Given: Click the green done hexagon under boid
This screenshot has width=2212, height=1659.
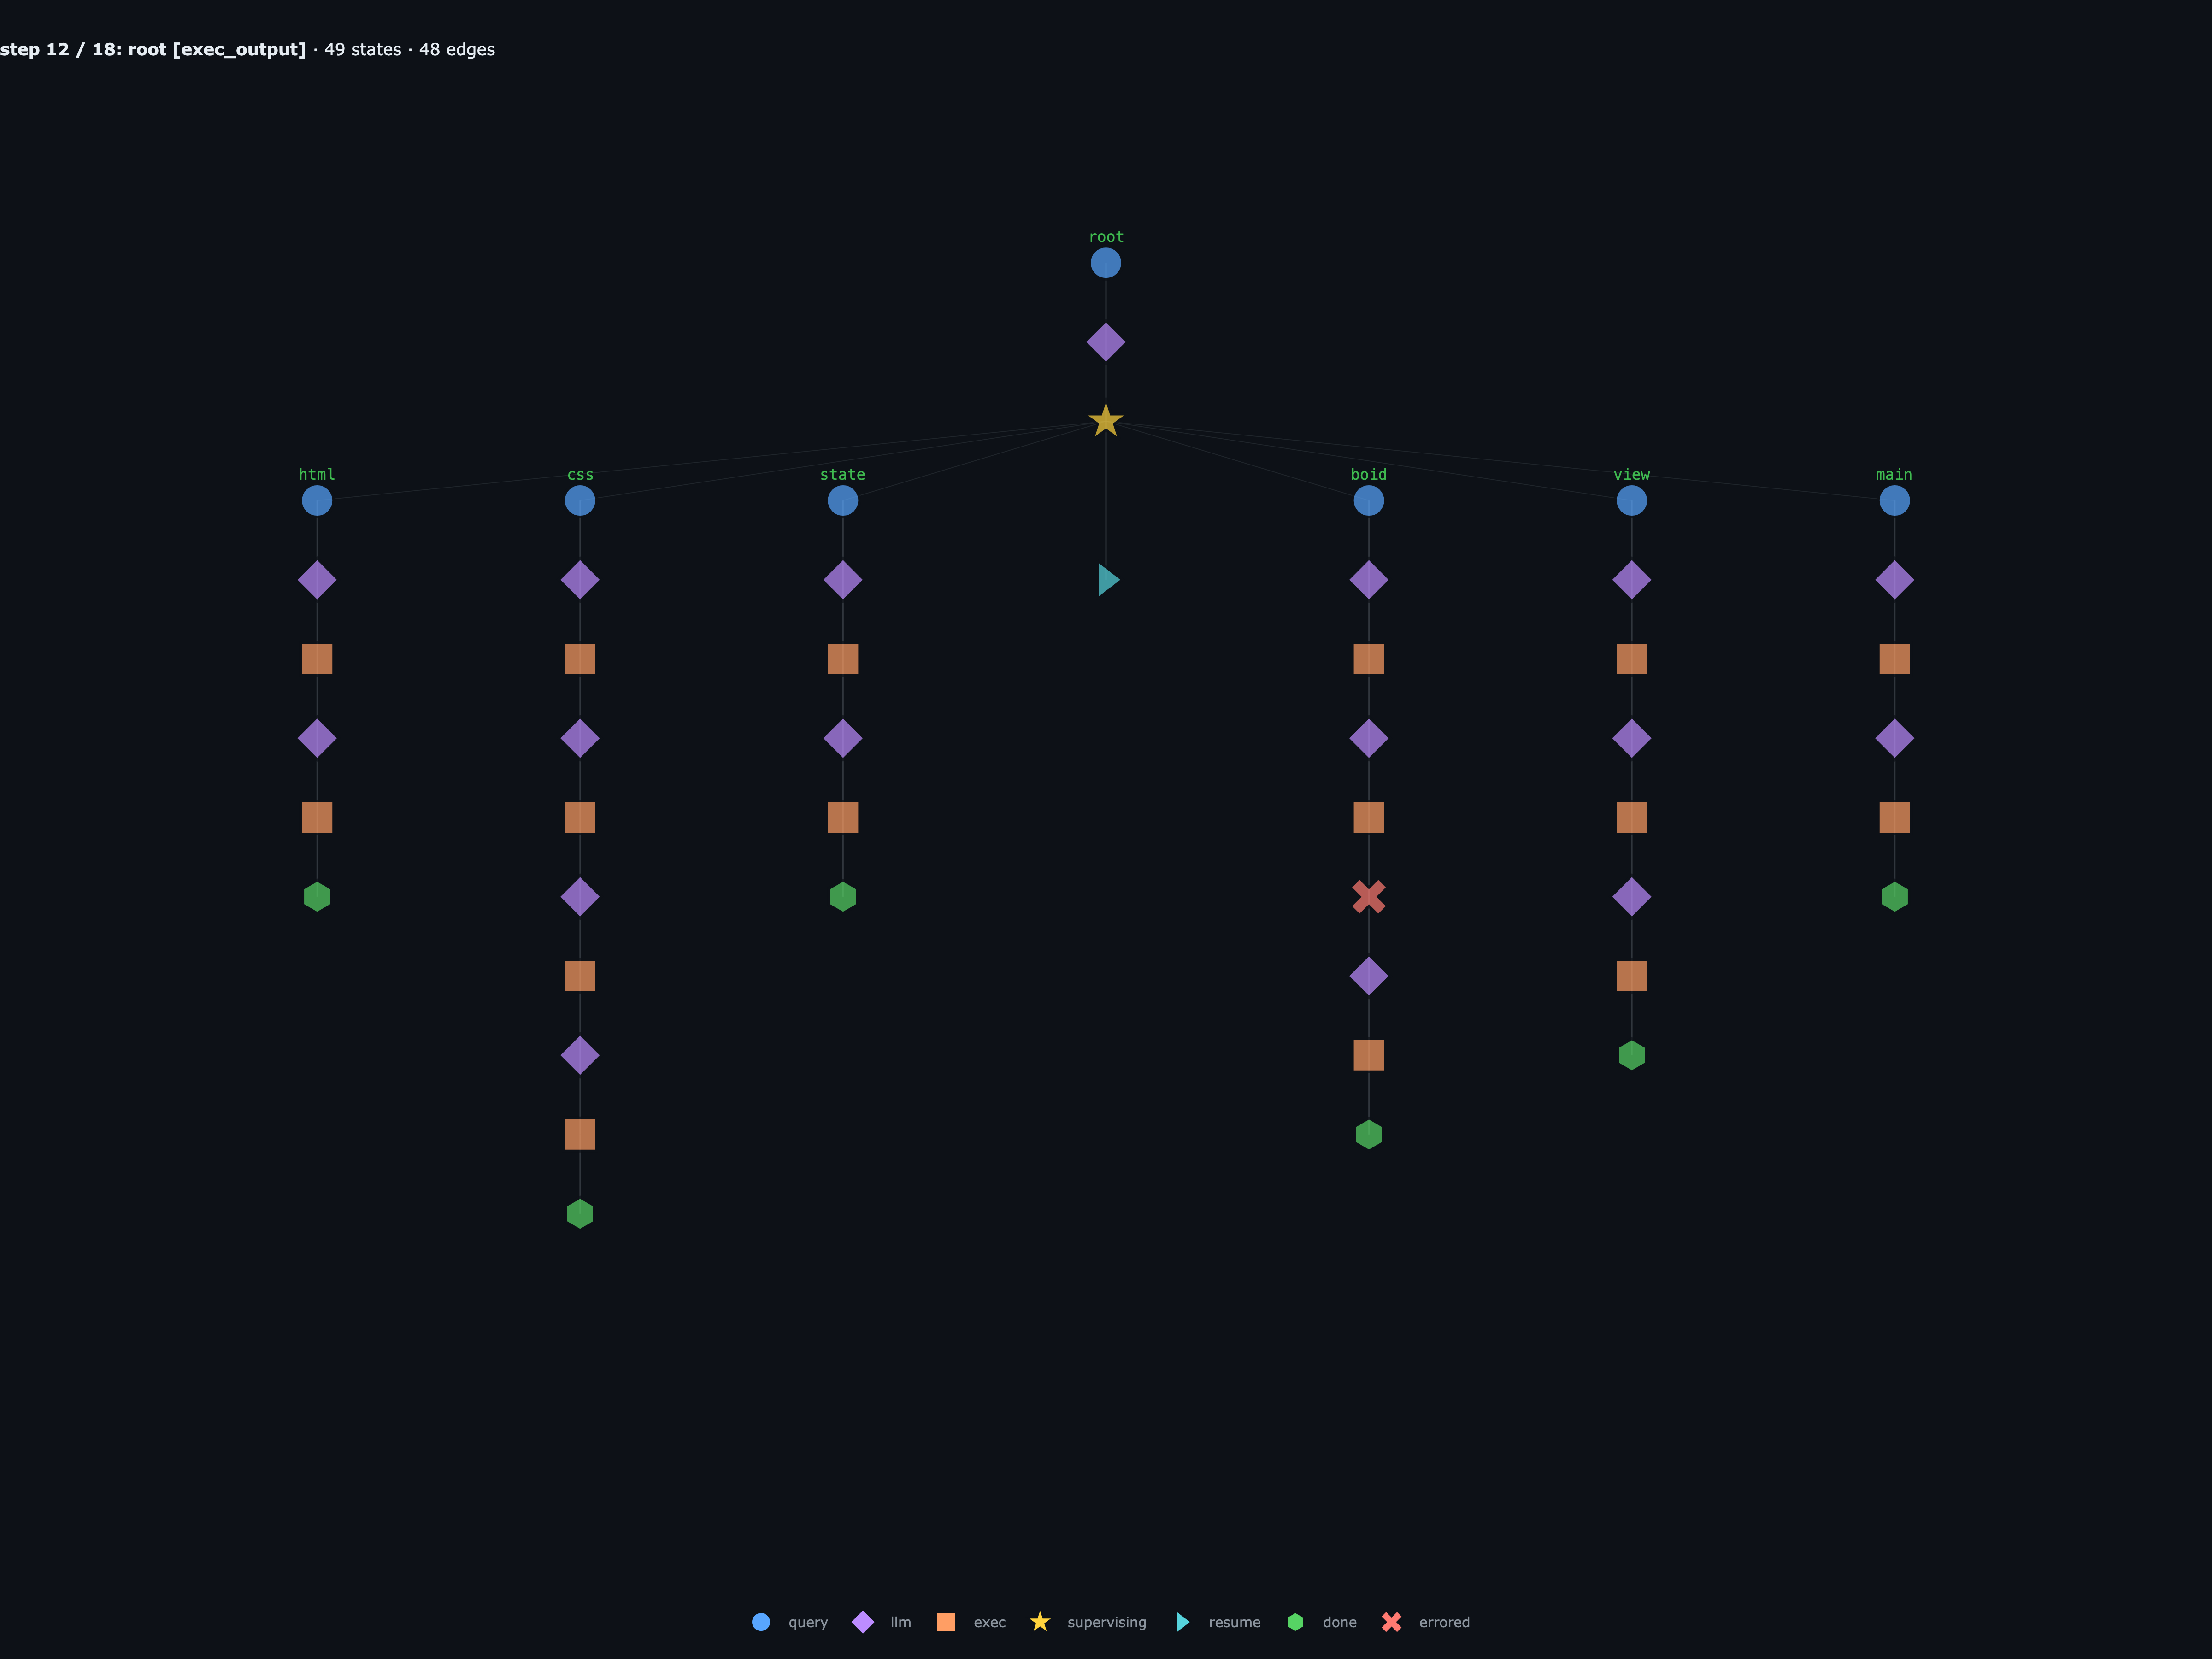Looking at the screenshot, I should [x=1369, y=1135].
